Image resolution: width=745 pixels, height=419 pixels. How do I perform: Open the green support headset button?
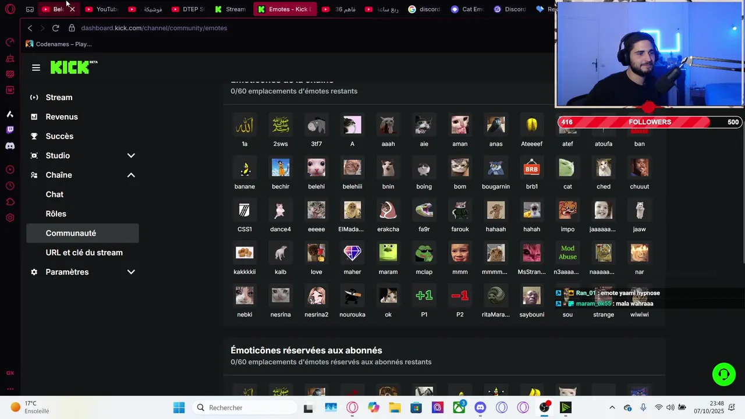724,374
